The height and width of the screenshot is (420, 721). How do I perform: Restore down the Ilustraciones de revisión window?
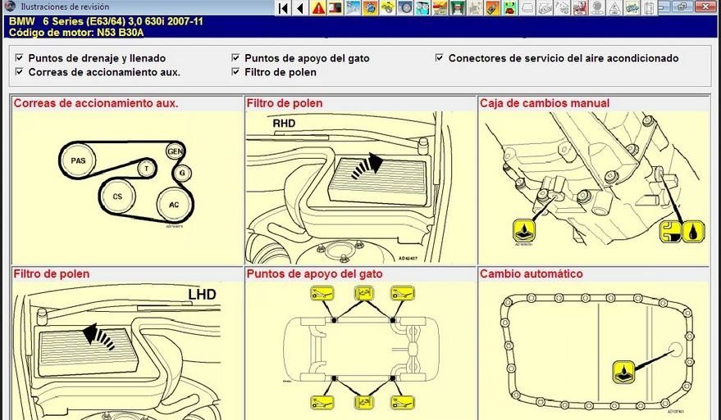[x=682, y=6]
